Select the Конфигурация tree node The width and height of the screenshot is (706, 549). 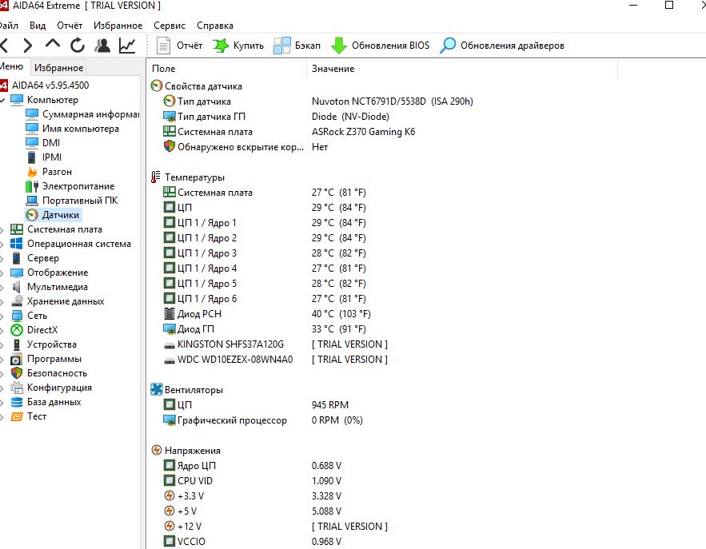(x=59, y=388)
